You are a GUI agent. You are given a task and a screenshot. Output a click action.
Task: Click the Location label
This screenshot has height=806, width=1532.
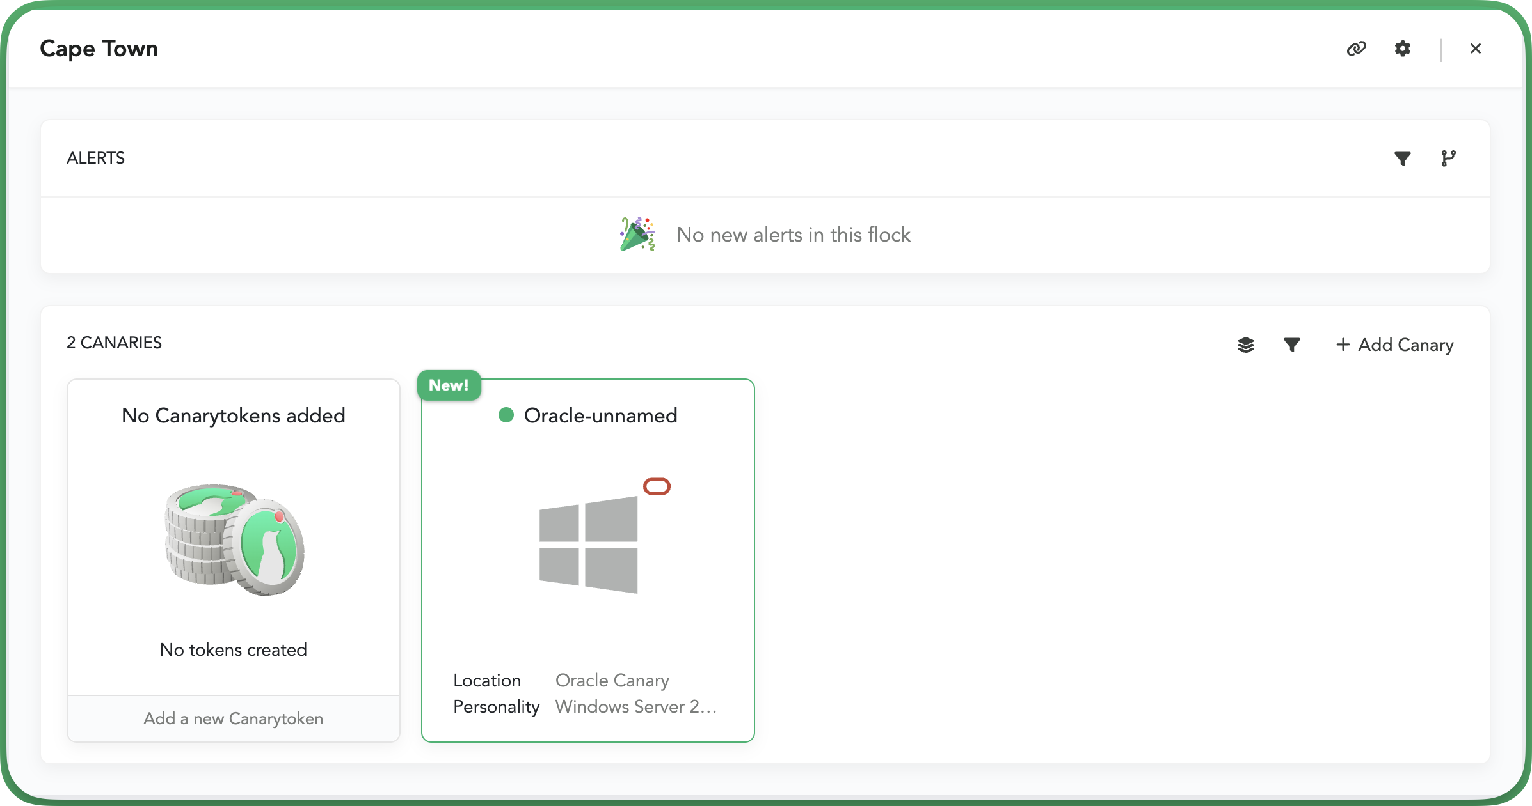pyautogui.click(x=487, y=681)
